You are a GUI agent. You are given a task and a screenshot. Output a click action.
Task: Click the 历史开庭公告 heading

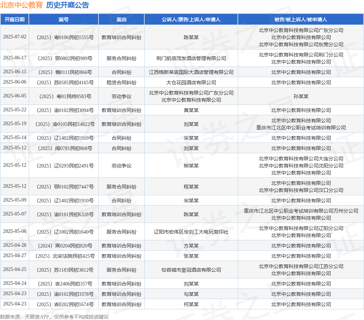68,5
